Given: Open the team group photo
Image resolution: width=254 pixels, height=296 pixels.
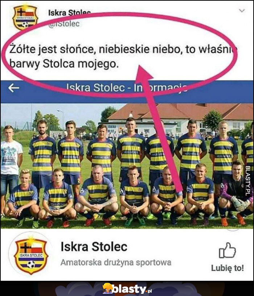Looking at the screenshot, I should (x=127, y=166).
